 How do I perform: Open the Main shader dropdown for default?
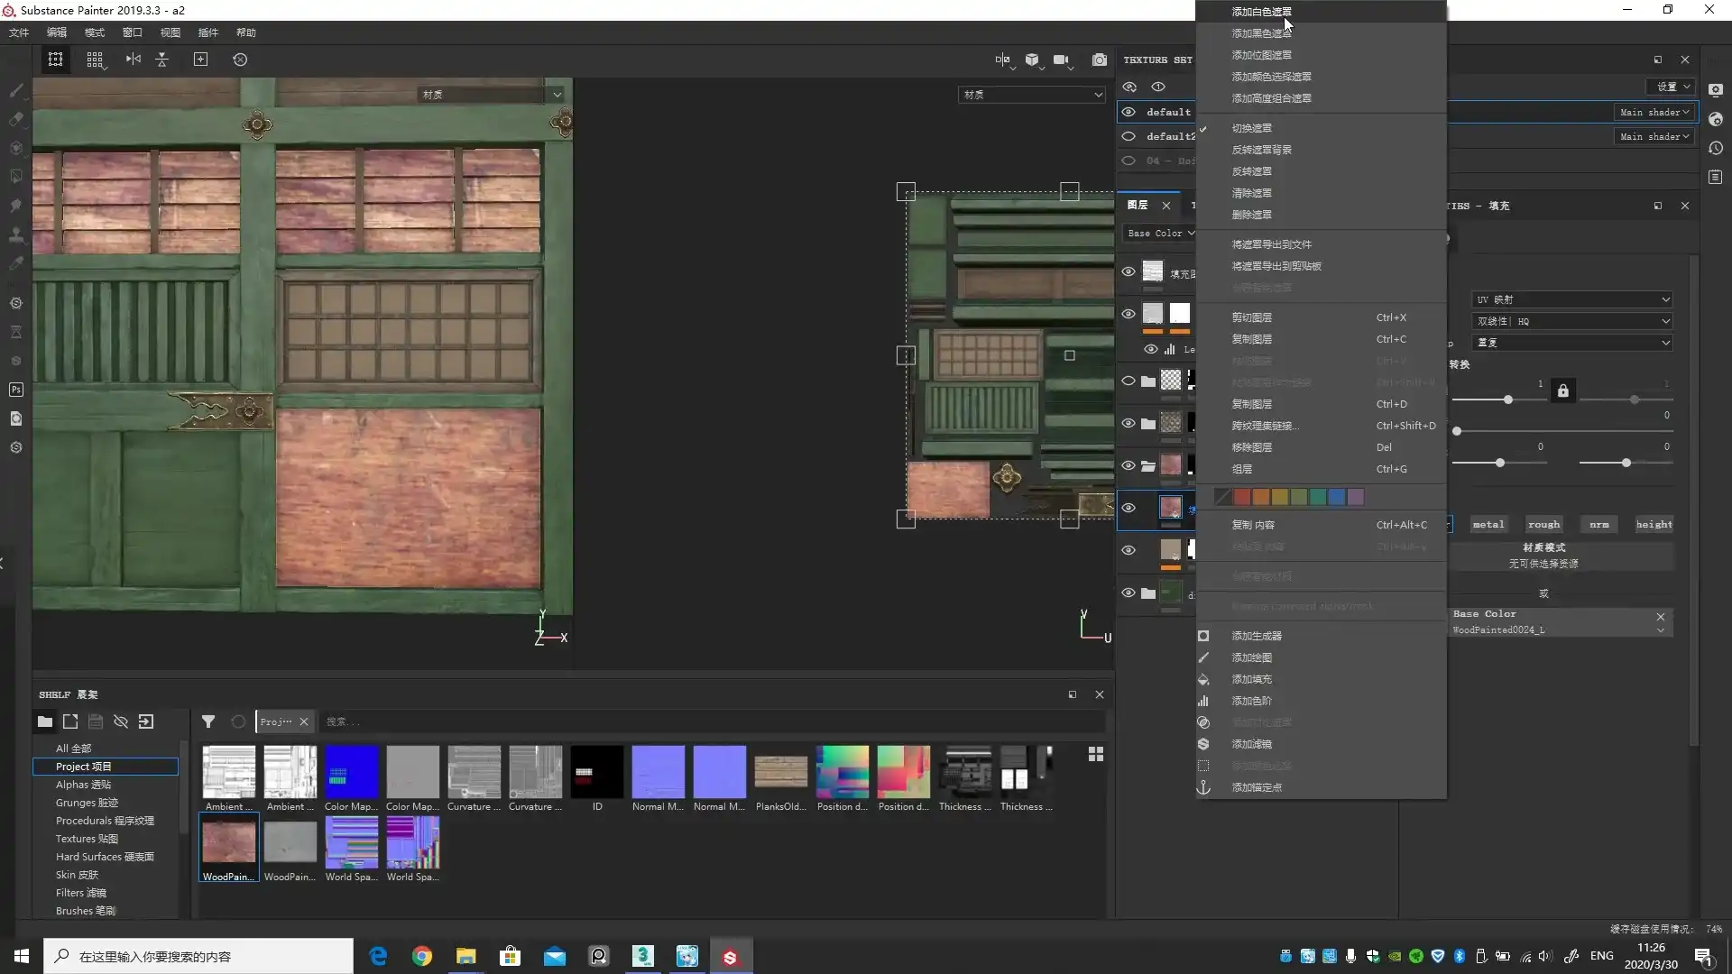tap(1654, 112)
